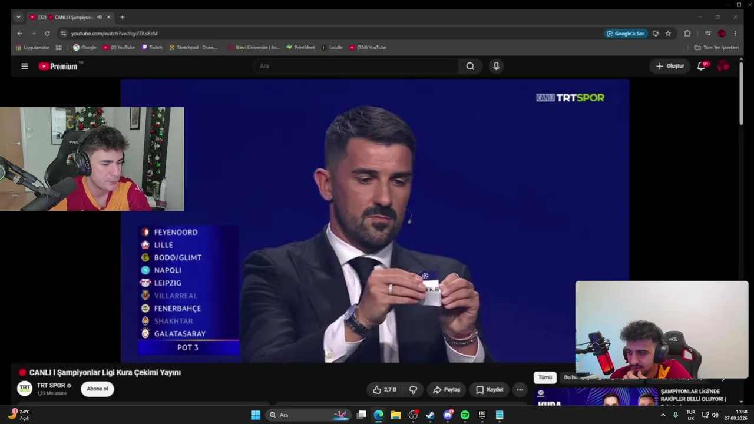
Task: Open the İkinci Üniversite bookmark
Action: [253, 48]
